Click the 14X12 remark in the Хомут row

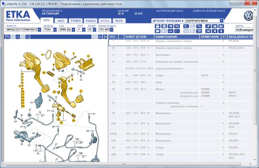tap(205, 76)
